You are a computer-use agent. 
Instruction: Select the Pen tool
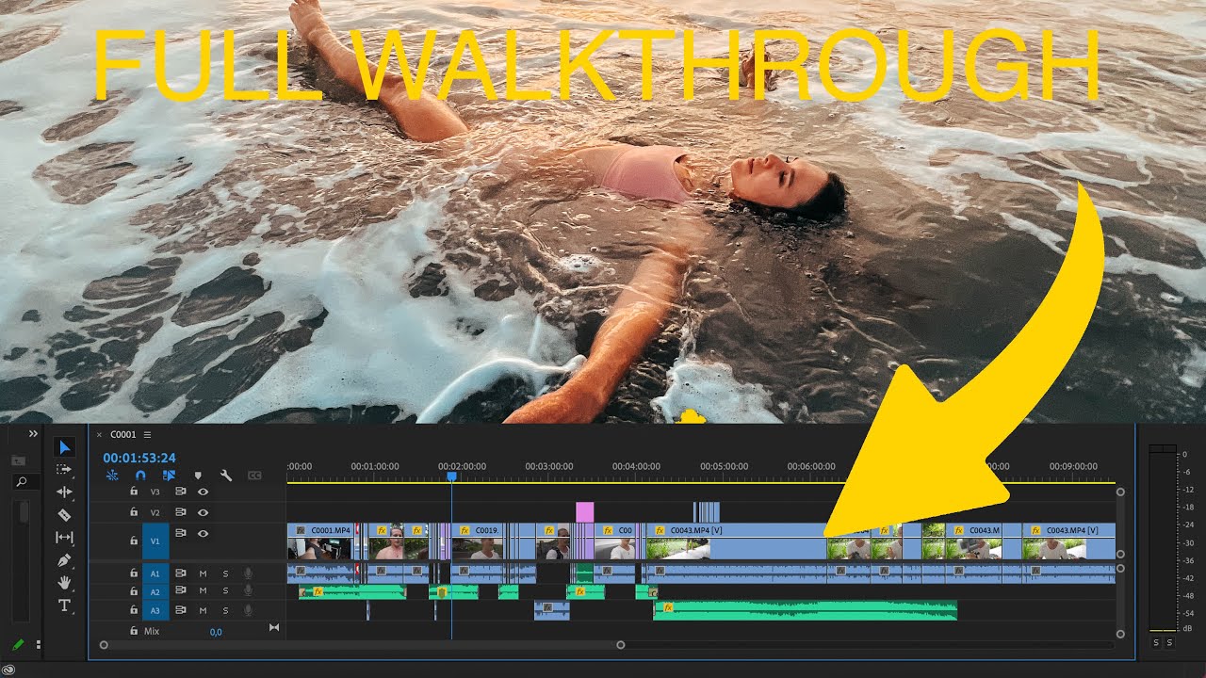[64, 560]
